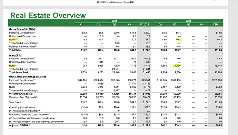Click the YTD column header
The image size is (238, 135).
(215, 25)
